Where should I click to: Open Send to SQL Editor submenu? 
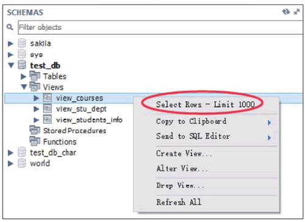tap(207, 137)
